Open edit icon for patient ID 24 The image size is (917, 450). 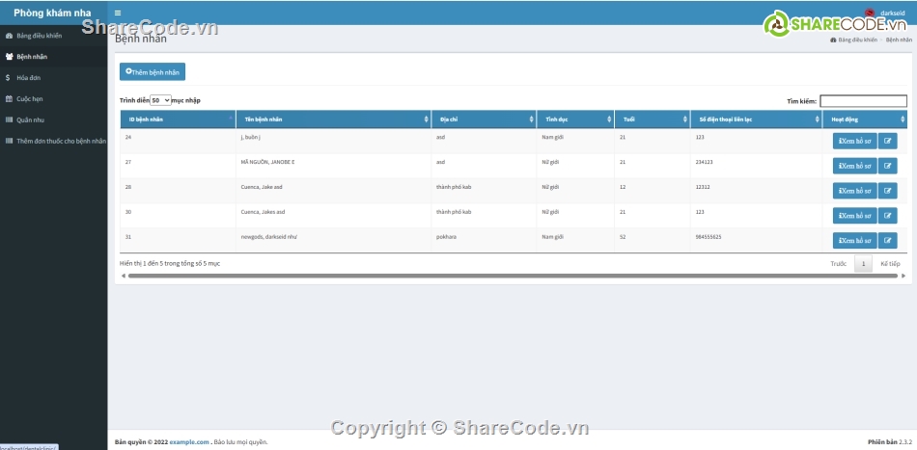click(x=887, y=141)
